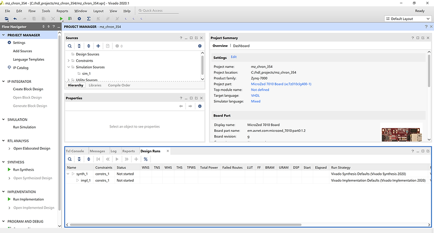Viewport: 434px width, 233px height.
Task: Maximize the Sources panel
Action: coord(191,38)
